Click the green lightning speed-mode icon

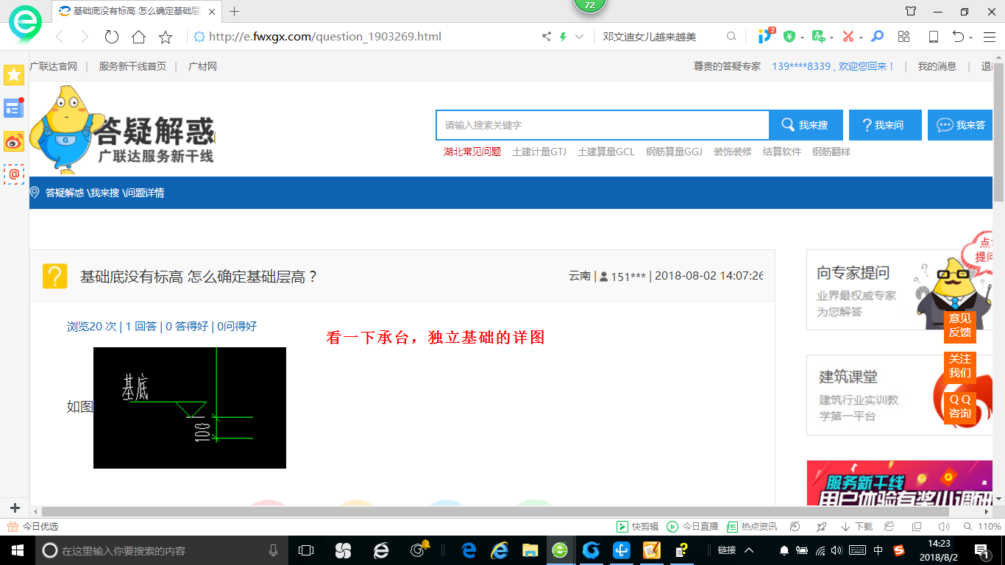(x=564, y=36)
